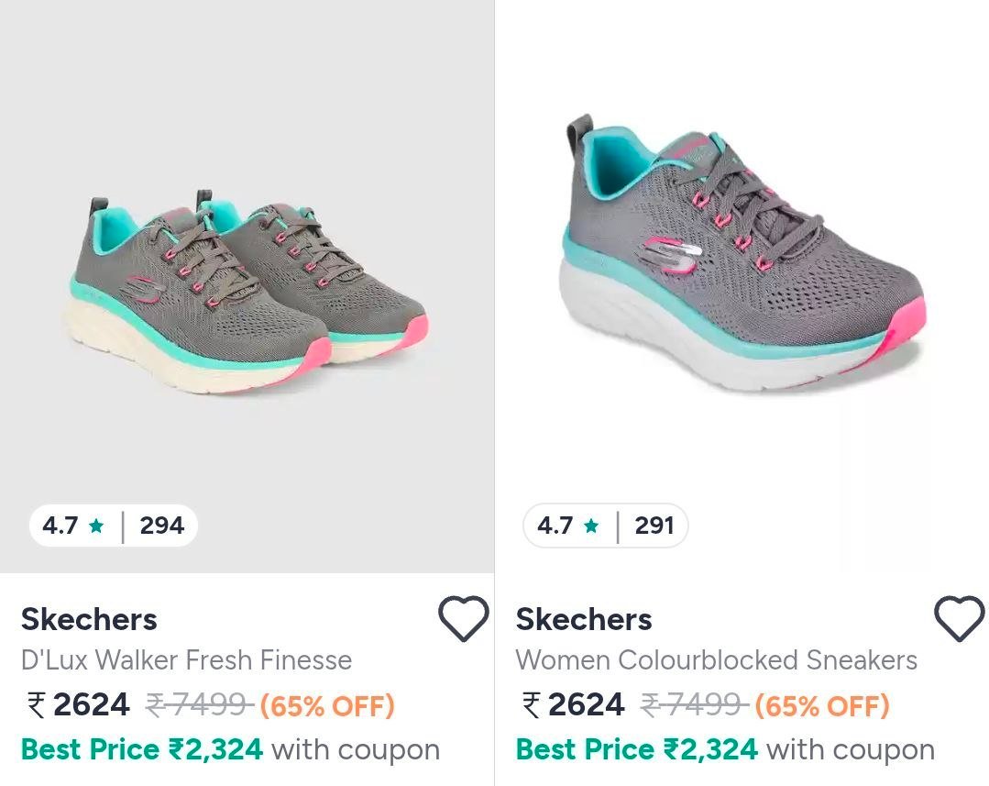Click the 65% OFF label for D'Lux Walker

[327, 706]
